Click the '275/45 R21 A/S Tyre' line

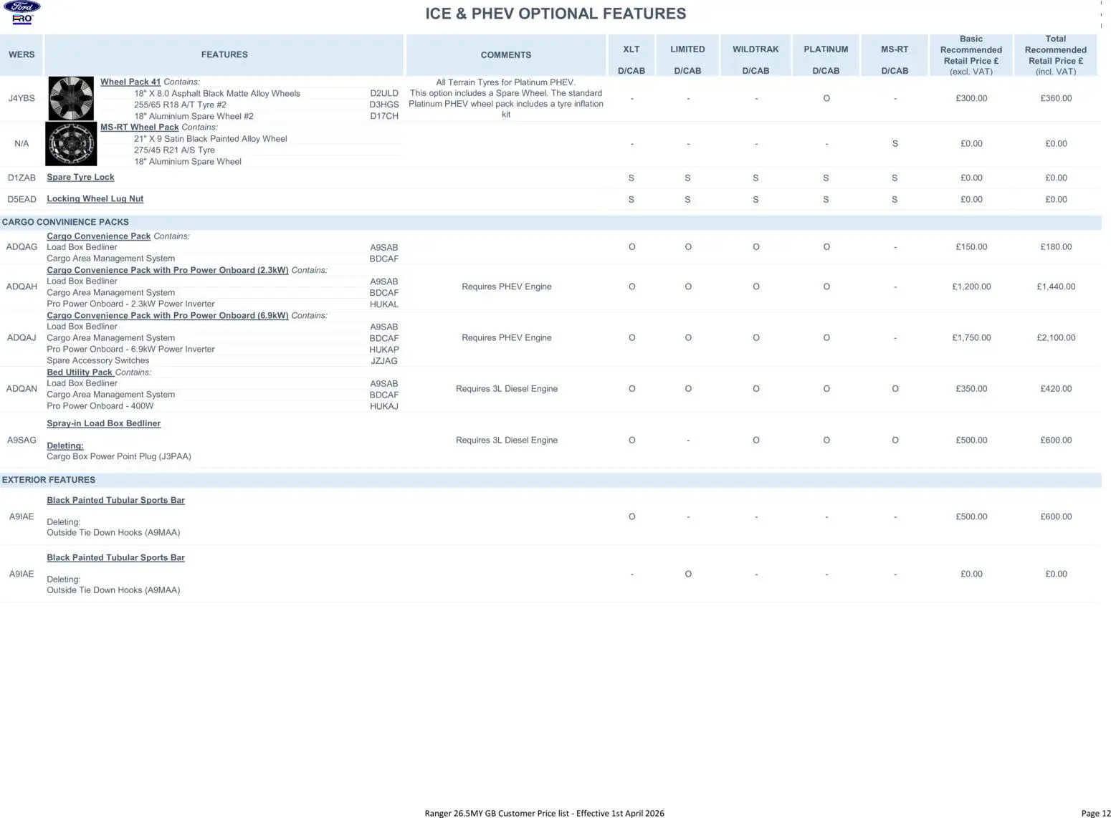click(x=174, y=150)
